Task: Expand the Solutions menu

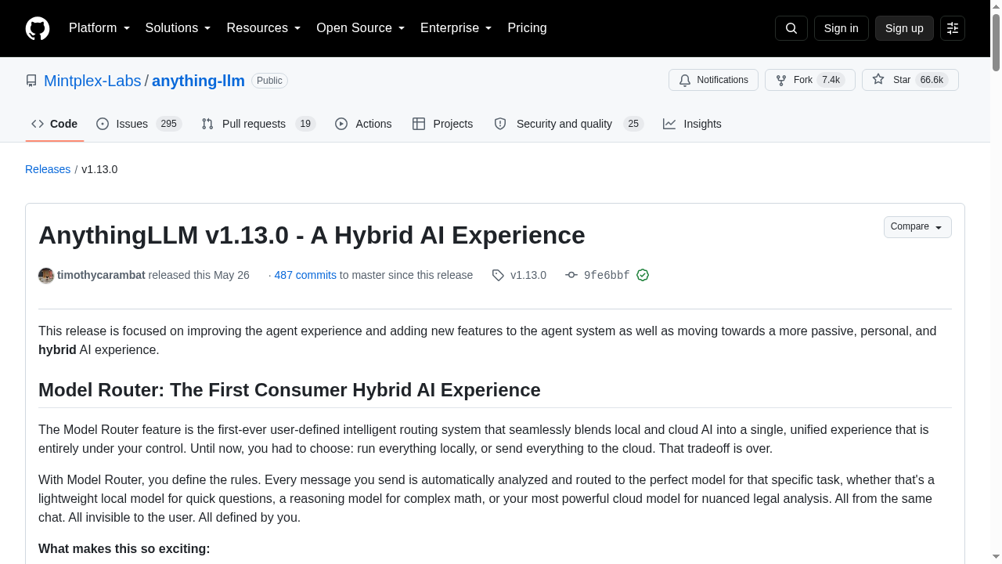Action: (178, 28)
